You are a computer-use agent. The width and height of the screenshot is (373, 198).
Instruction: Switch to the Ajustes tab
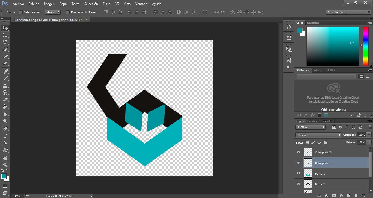(318, 71)
